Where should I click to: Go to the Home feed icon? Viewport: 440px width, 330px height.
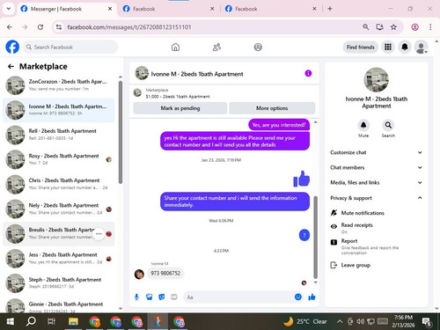(175, 47)
